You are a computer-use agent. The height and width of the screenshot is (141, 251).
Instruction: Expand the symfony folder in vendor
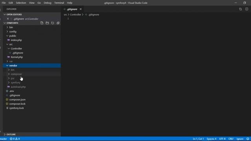click(32, 83)
